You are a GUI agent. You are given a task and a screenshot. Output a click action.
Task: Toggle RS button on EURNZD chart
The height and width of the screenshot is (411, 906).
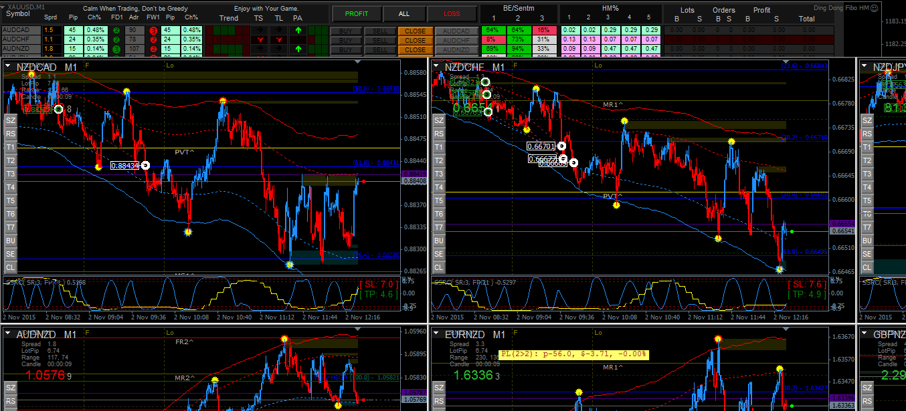pos(438,401)
